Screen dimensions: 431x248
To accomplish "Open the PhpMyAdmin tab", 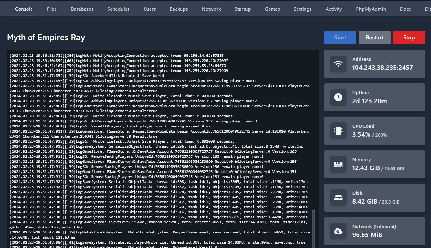I will [371, 9].
